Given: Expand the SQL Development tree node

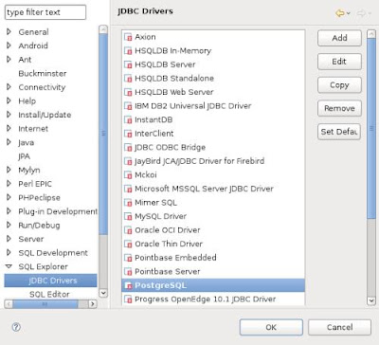Looking at the screenshot, I should [9, 252].
